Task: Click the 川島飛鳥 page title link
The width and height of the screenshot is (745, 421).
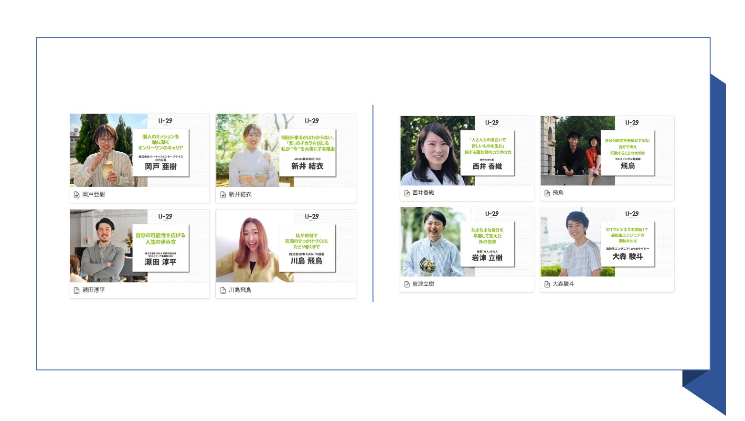Action: (x=240, y=290)
